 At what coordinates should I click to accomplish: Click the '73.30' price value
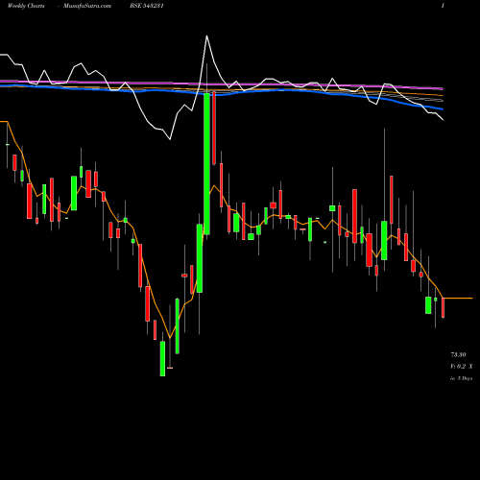[458, 354]
